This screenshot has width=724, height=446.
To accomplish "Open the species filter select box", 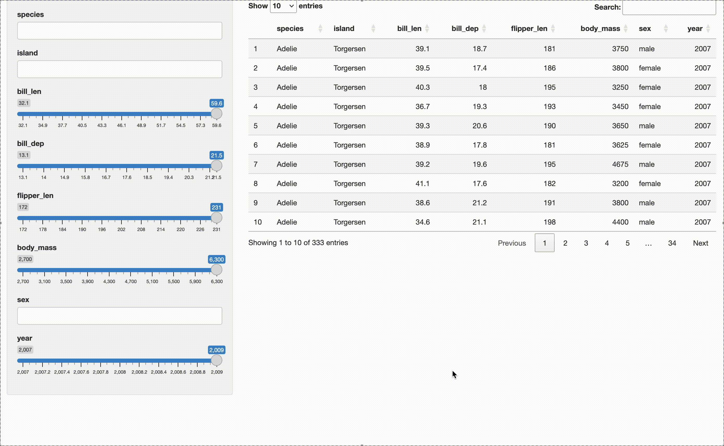I will pos(120,31).
